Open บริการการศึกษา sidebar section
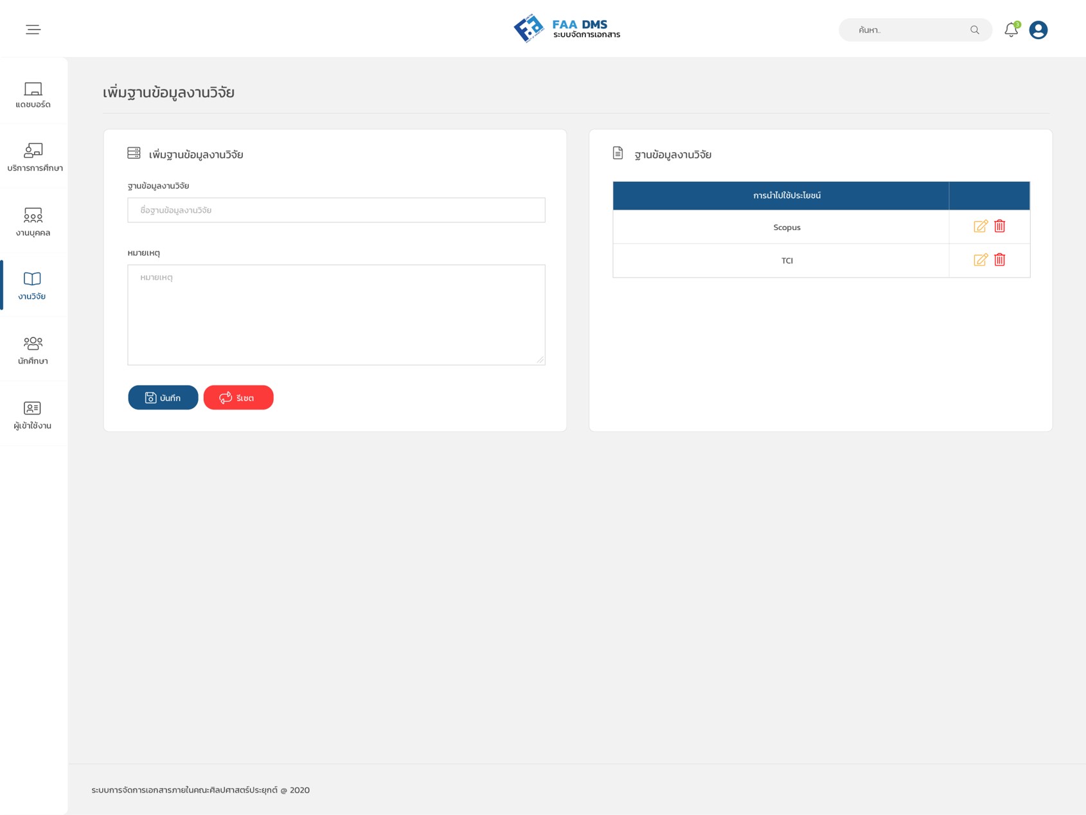1086x815 pixels. pyautogui.click(x=34, y=157)
